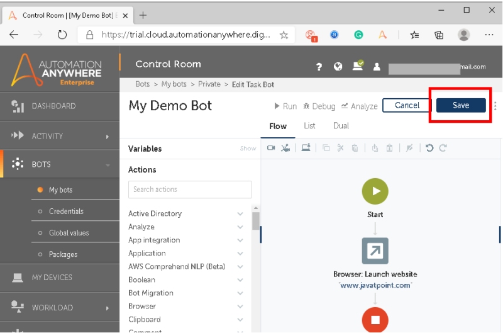Select the Browser Launch website node icon

pyautogui.click(x=375, y=251)
